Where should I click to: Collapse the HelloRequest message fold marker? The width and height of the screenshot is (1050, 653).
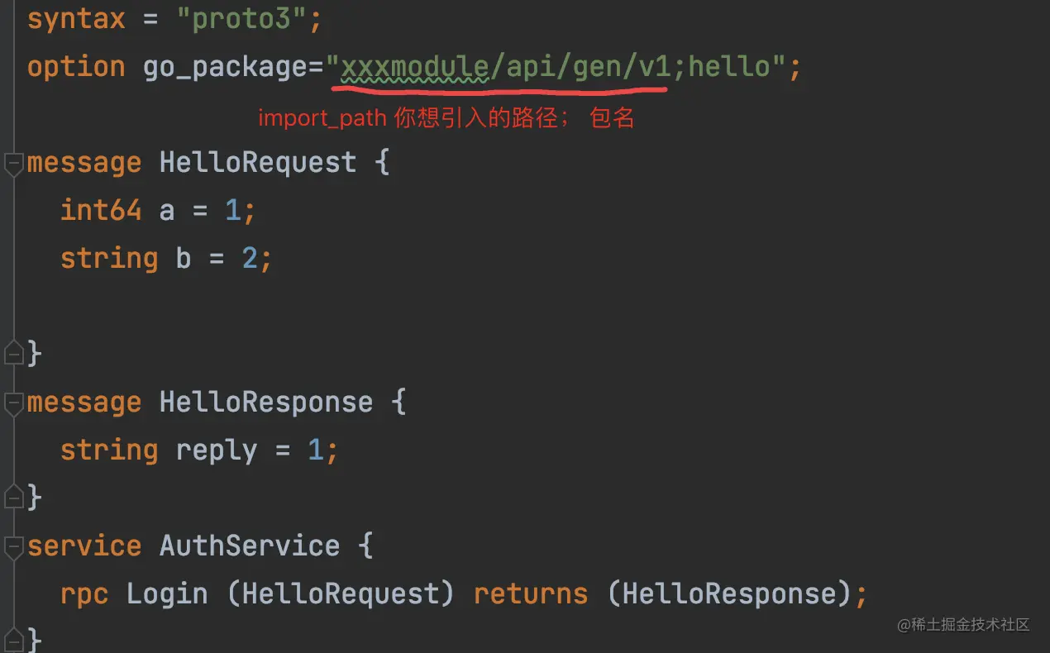point(13,163)
